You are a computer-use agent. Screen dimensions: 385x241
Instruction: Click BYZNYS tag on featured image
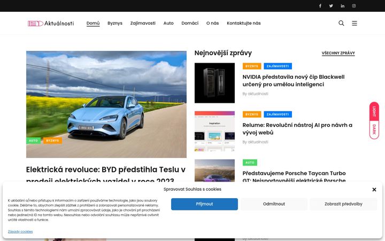[52, 141]
